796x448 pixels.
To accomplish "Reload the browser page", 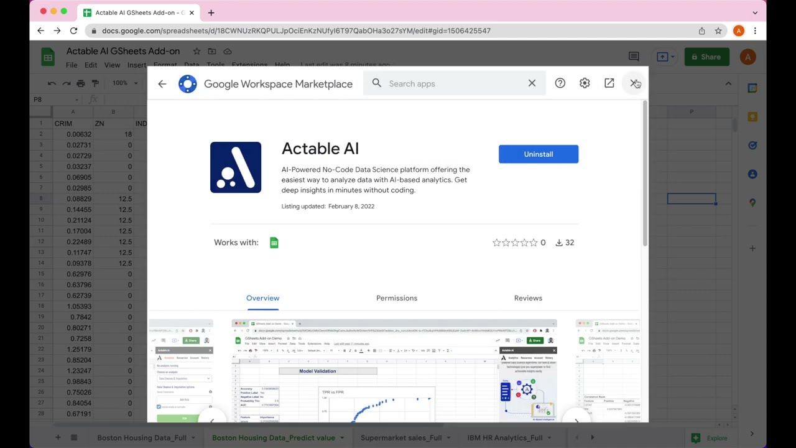I will (73, 30).
